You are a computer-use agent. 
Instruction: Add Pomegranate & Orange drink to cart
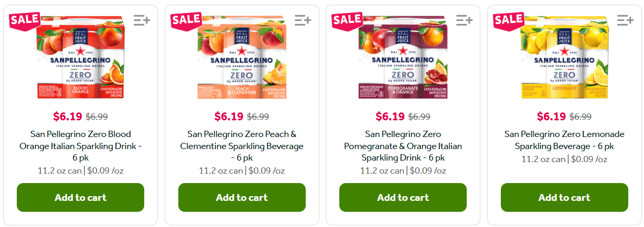tap(403, 197)
